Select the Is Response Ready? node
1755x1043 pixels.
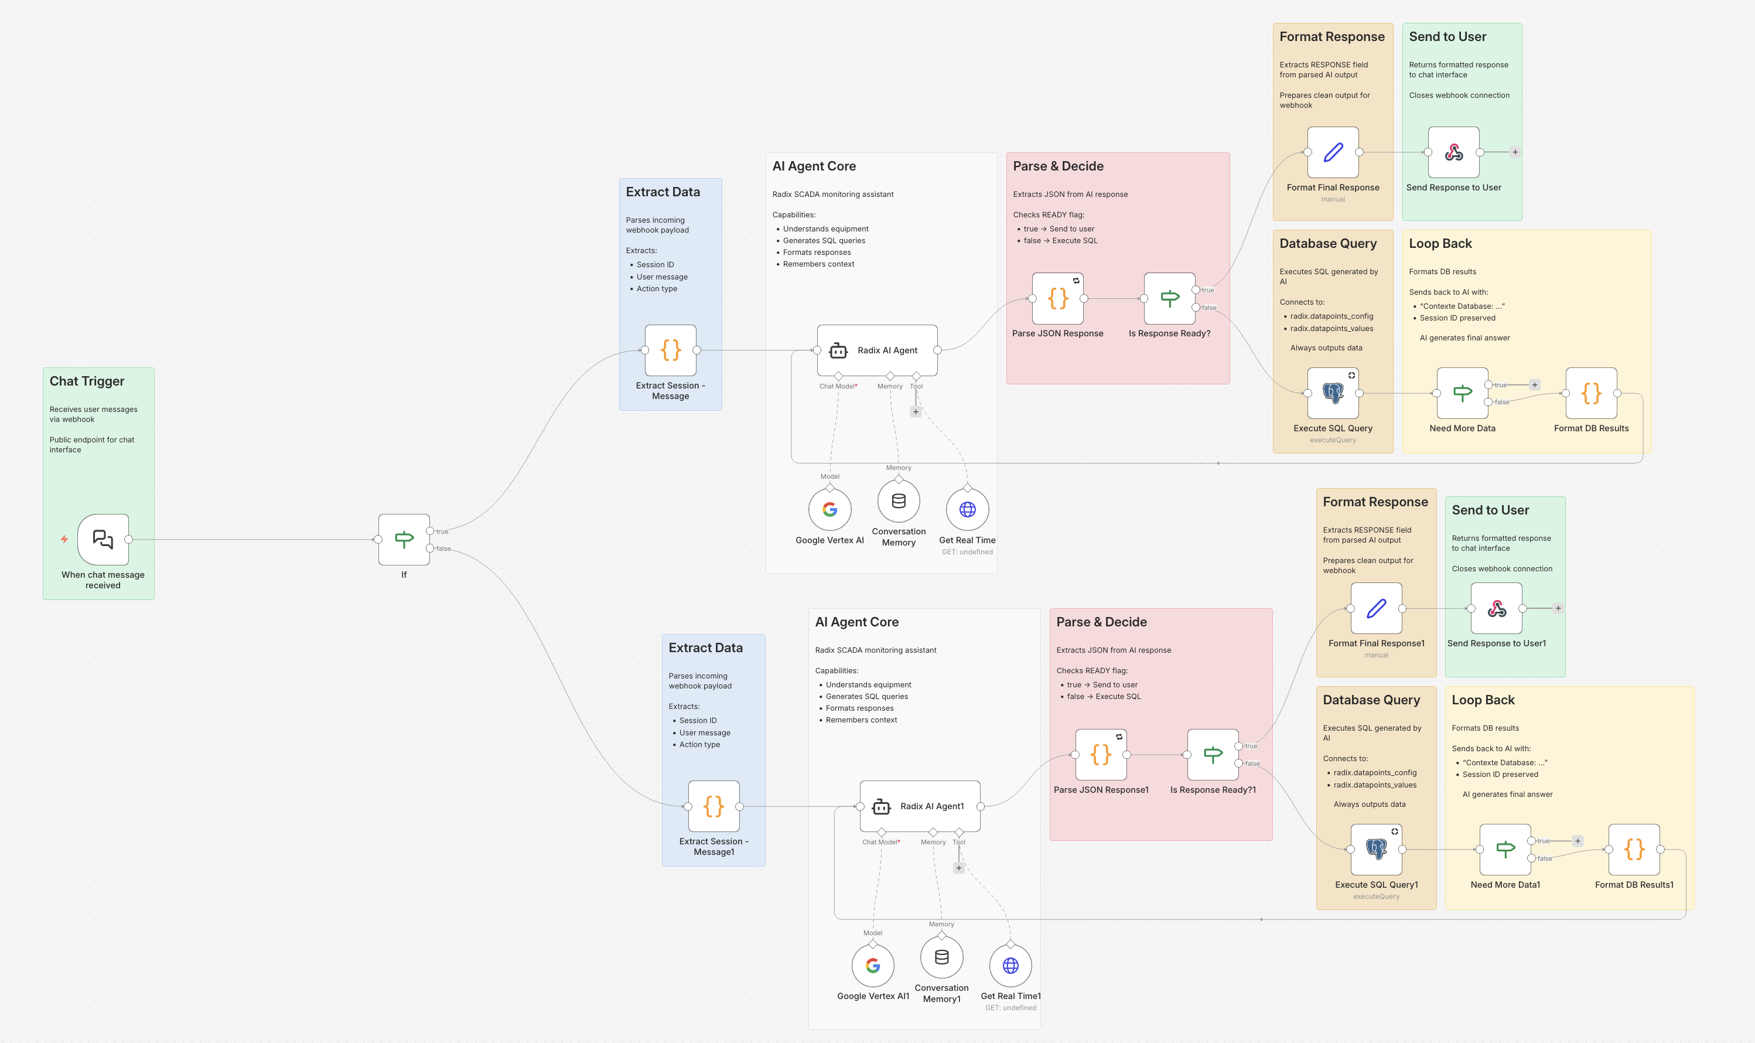[x=1167, y=298]
